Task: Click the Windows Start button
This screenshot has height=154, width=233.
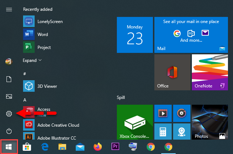Action: click(x=9, y=147)
